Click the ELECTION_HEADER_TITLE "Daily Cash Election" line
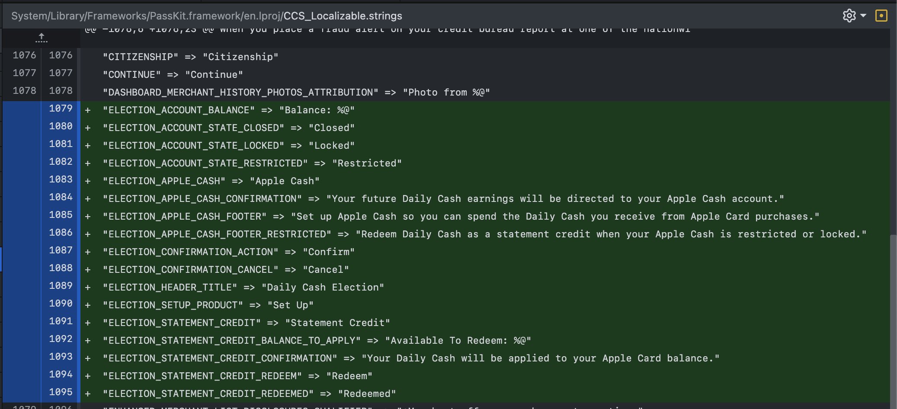897x409 pixels. pos(243,287)
